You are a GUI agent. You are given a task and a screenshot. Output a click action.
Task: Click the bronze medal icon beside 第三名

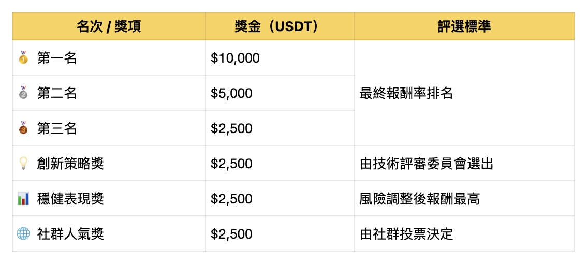pos(23,128)
